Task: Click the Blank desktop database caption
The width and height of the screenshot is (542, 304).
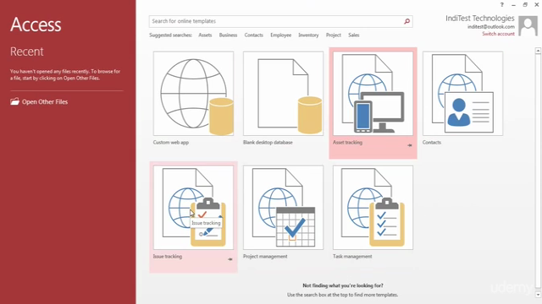Action: pyautogui.click(x=268, y=143)
